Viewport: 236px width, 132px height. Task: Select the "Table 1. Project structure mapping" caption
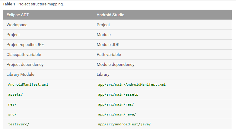pyautogui.click(x=33, y=4)
